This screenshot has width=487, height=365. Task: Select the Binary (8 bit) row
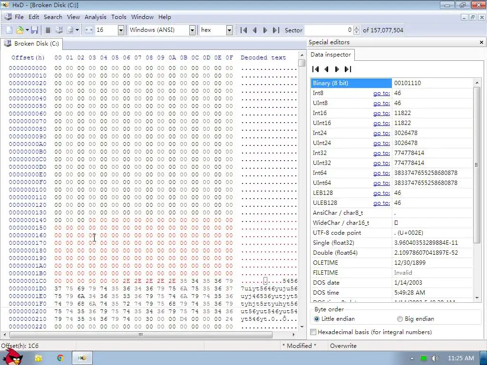[x=391, y=83]
